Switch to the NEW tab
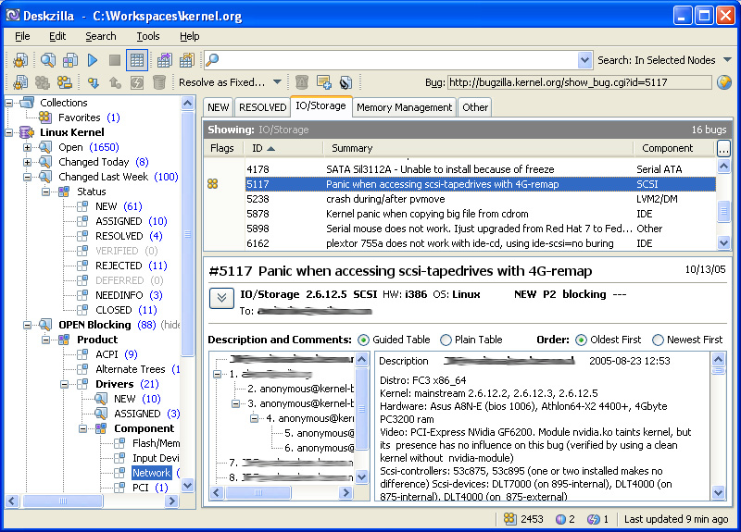 (218, 107)
